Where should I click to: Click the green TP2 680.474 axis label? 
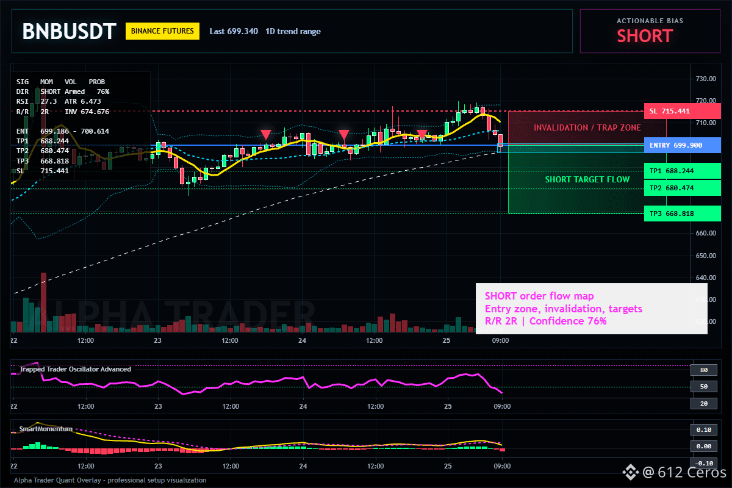click(682, 188)
